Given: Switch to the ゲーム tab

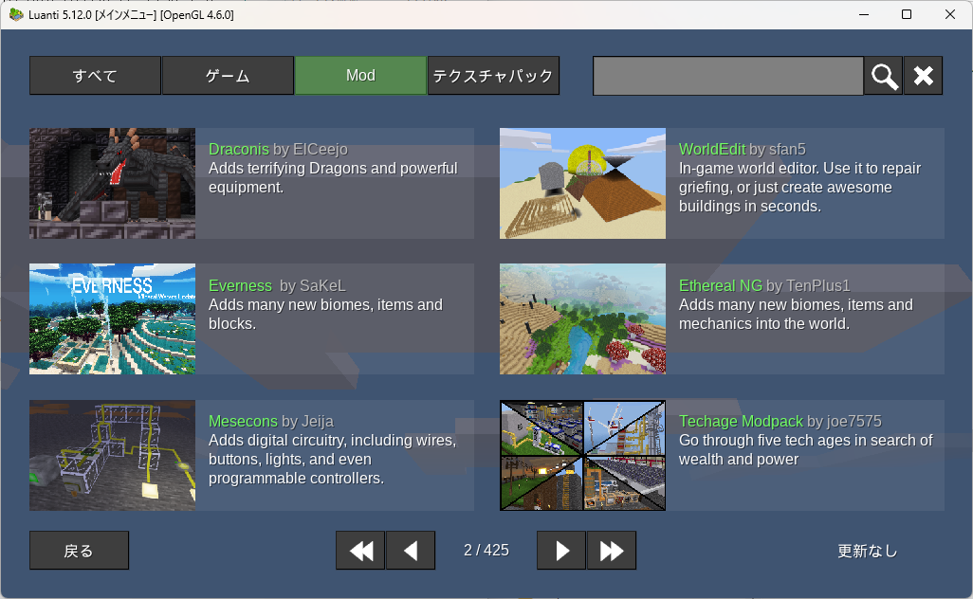Looking at the screenshot, I should pyautogui.click(x=228, y=76).
